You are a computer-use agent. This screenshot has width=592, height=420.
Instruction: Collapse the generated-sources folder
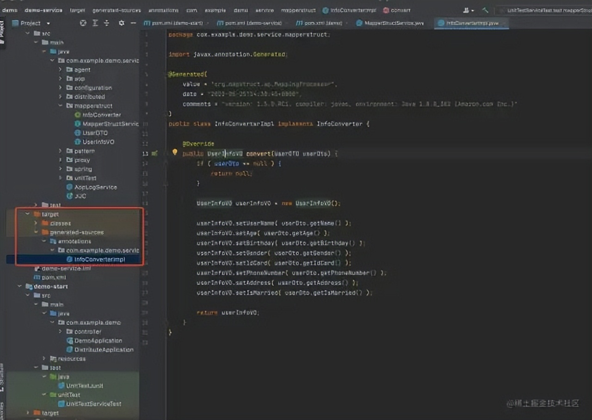[36, 232]
